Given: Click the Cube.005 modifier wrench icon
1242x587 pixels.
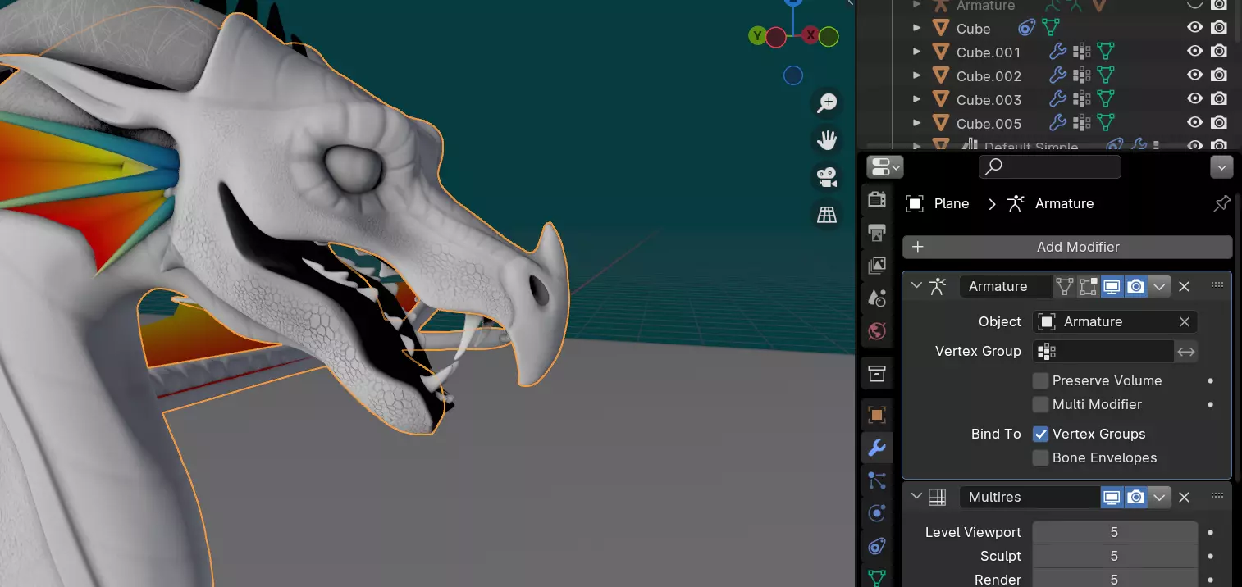Looking at the screenshot, I should tap(1058, 124).
